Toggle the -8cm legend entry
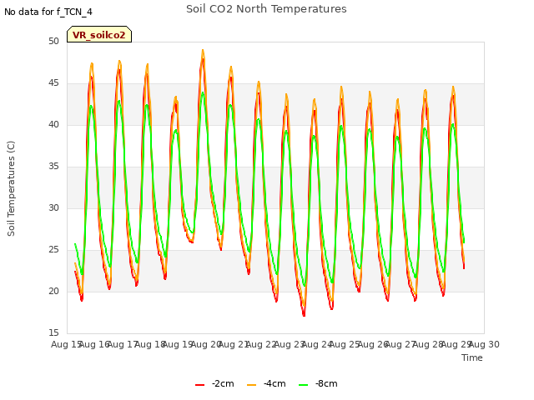The height and width of the screenshot is (400, 534). point(318,383)
